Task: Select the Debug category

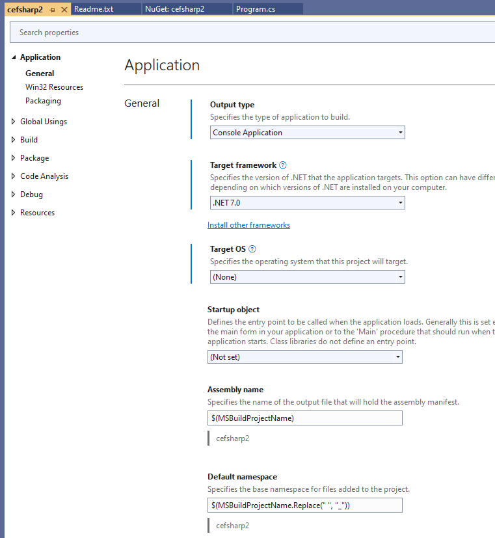Action: click(x=32, y=195)
